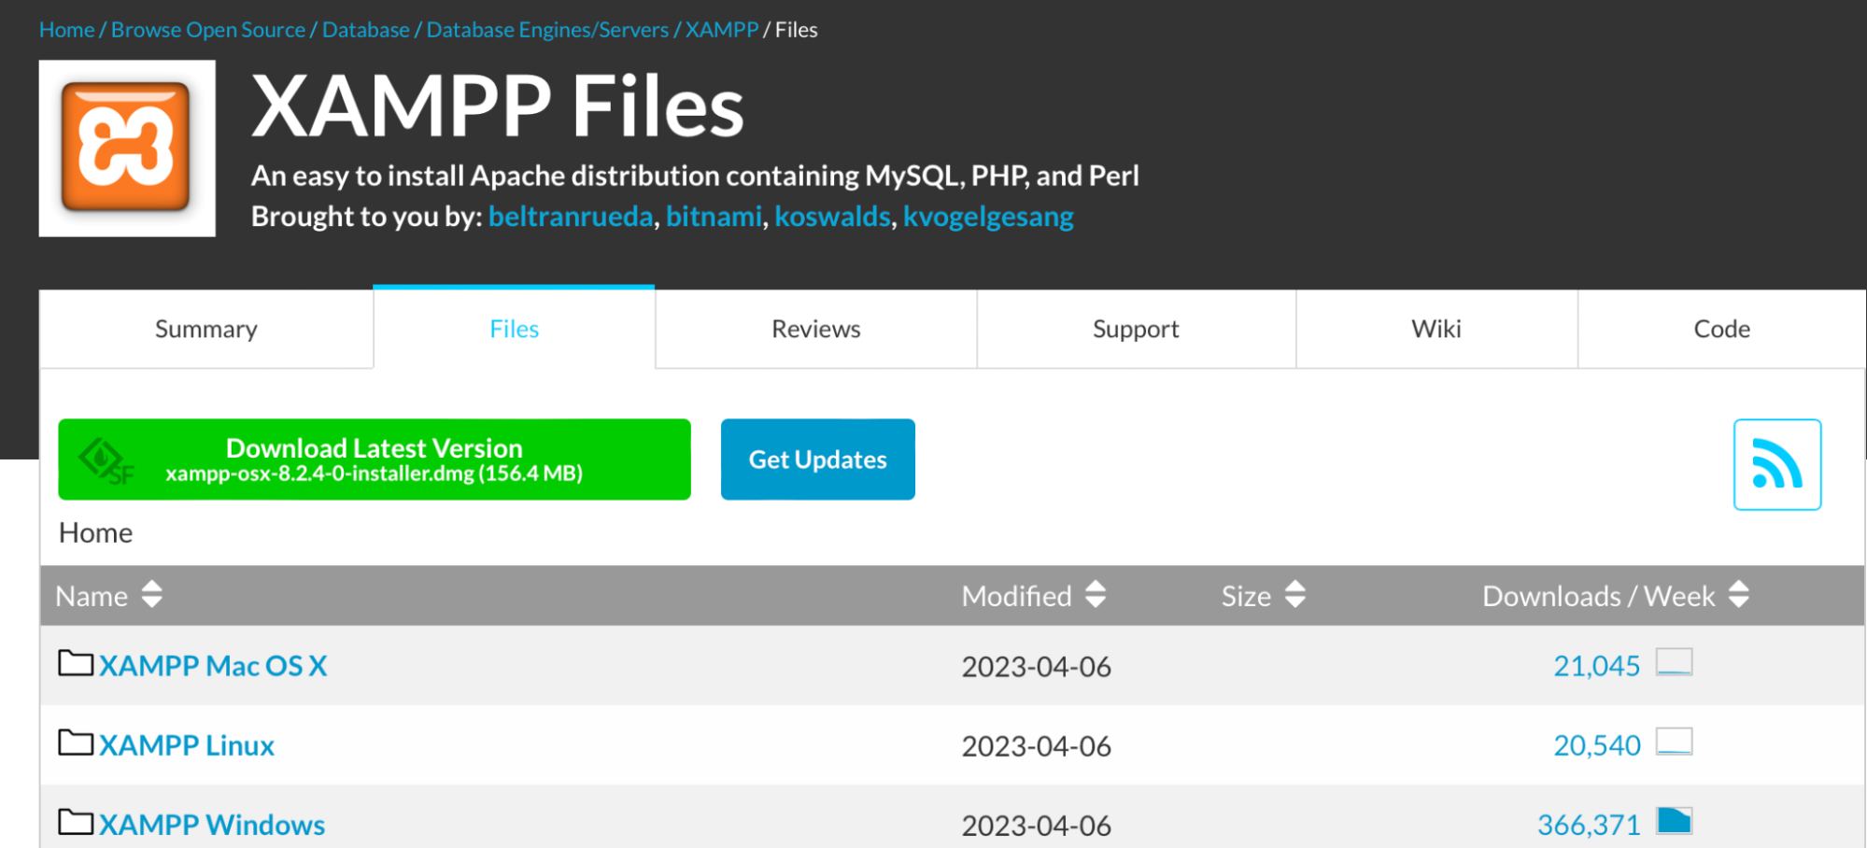Viewport: 1867px width, 848px height.
Task: Visit the bitnami profile link
Action: [714, 217]
